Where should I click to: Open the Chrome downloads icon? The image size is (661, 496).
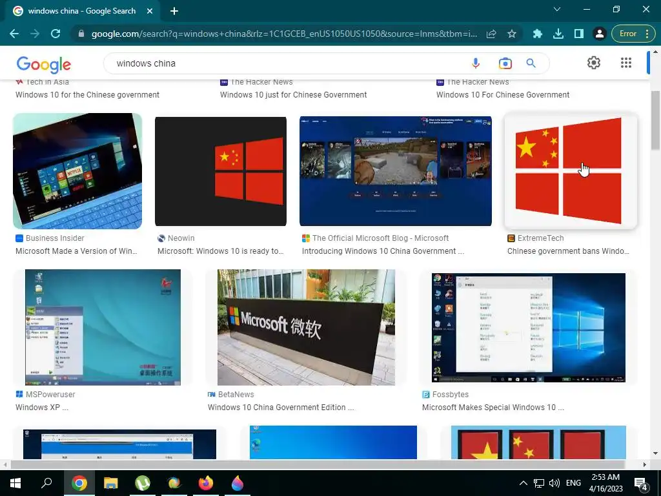(558, 34)
